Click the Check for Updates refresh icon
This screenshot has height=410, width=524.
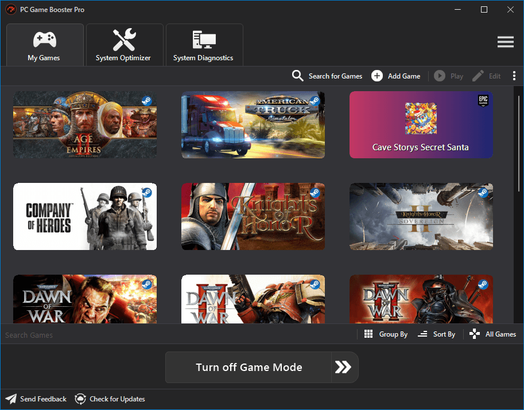pos(80,399)
